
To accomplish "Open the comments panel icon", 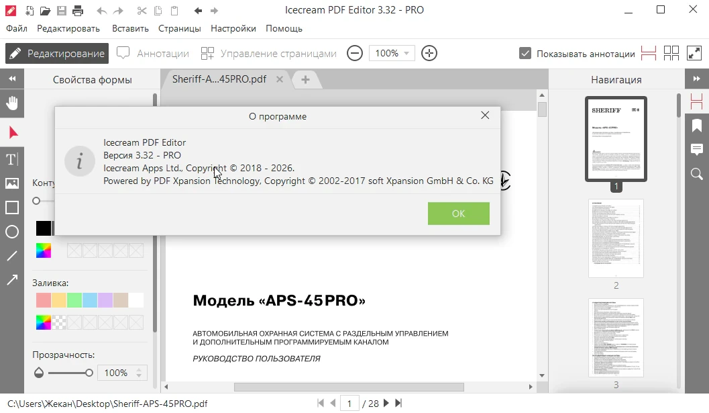I will pyautogui.click(x=697, y=150).
